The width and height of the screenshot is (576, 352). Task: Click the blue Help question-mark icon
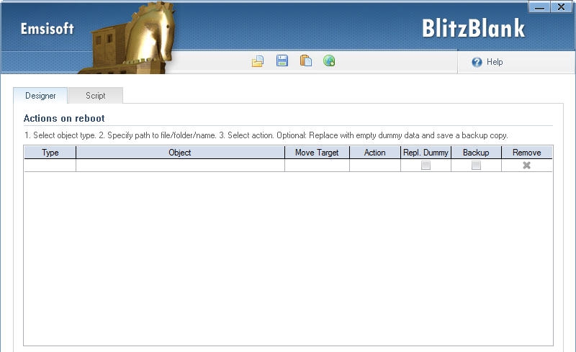(477, 62)
